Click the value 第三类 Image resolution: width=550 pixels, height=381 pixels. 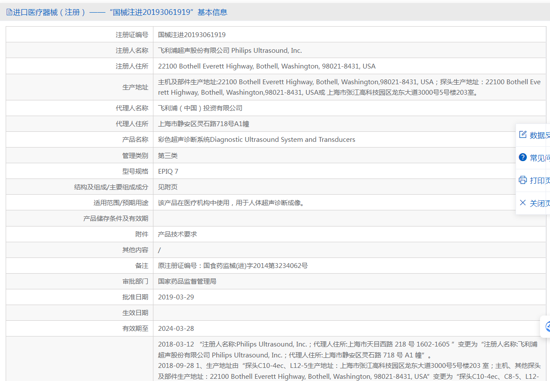[168, 155]
